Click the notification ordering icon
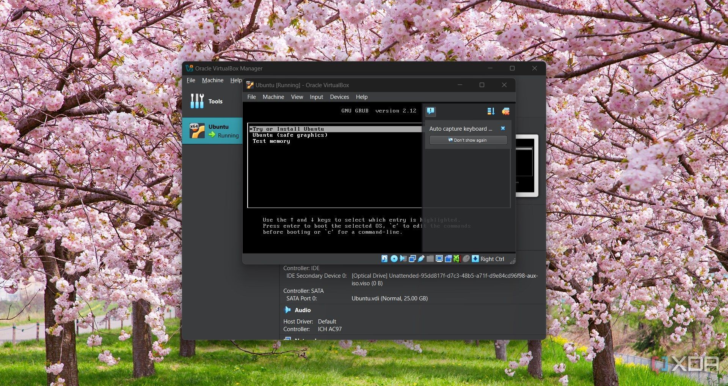Viewport: 728px width, 386px height. (x=491, y=111)
